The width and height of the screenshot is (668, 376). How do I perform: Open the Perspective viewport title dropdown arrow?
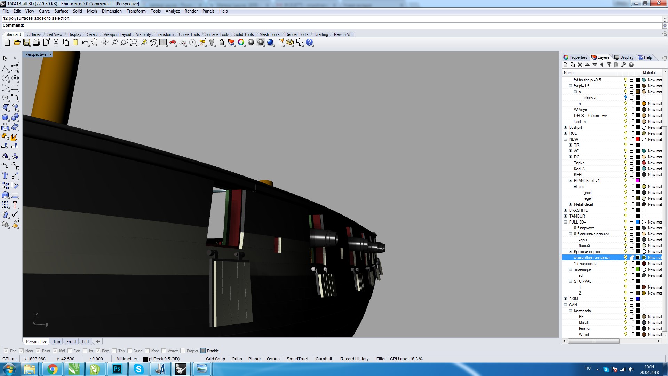pos(51,54)
